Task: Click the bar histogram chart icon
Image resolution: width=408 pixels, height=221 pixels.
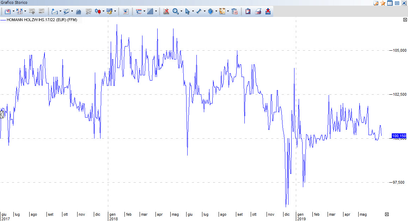Action: pyautogui.click(x=79, y=11)
